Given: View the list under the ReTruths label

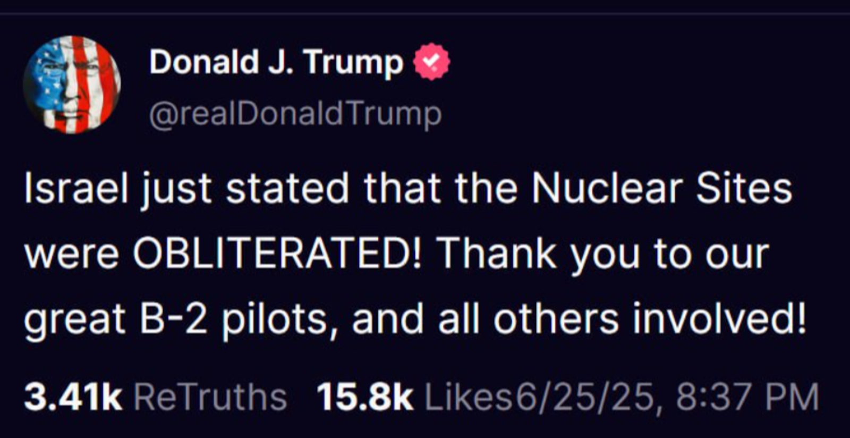Looking at the screenshot, I should [x=210, y=397].
